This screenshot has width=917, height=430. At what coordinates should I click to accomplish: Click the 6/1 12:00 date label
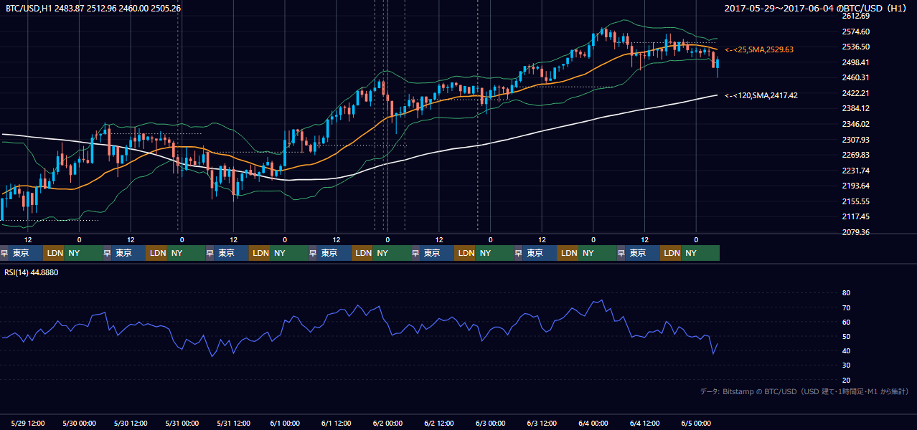pyautogui.click(x=336, y=423)
